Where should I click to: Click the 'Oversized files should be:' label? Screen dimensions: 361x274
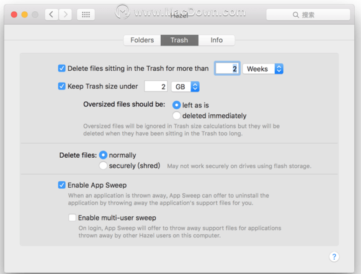(x=124, y=104)
